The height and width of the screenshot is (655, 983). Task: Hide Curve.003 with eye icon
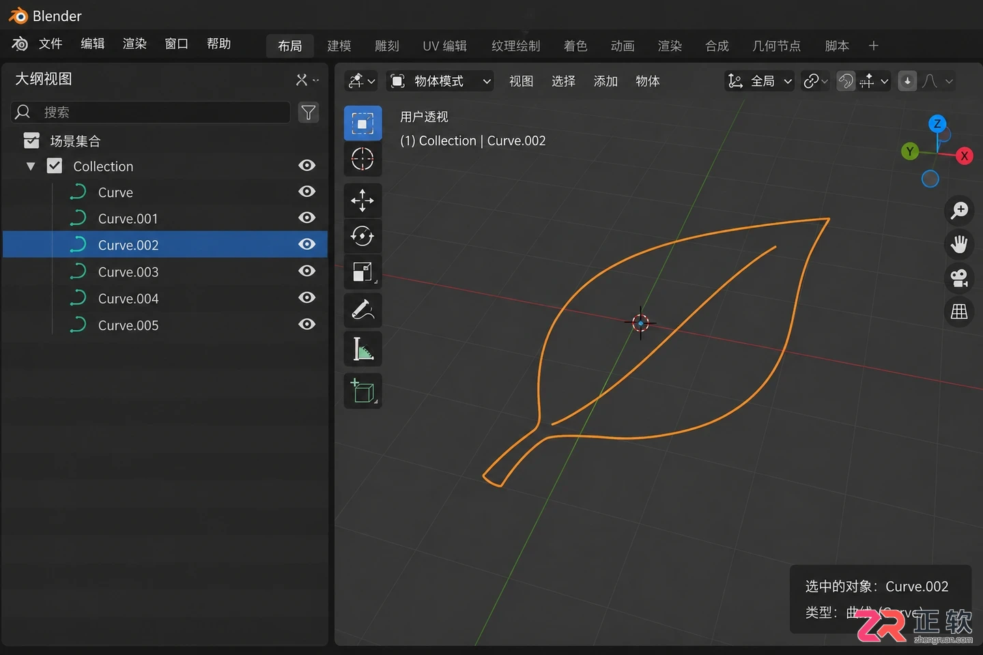pos(307,271)
